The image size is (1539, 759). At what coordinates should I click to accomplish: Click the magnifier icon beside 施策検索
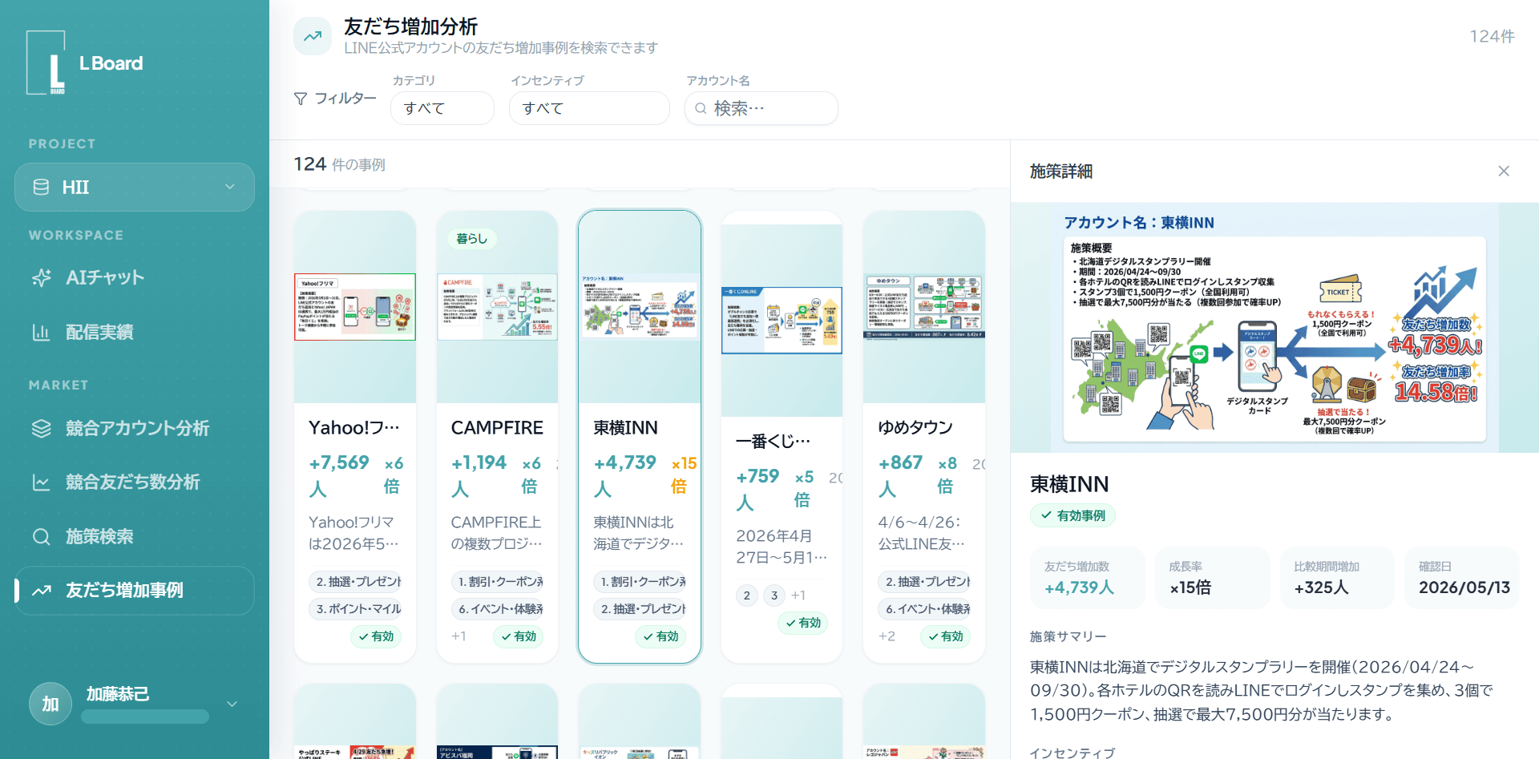(41, 537)
